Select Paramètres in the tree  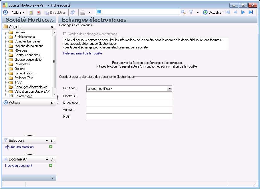click(22, 64)
